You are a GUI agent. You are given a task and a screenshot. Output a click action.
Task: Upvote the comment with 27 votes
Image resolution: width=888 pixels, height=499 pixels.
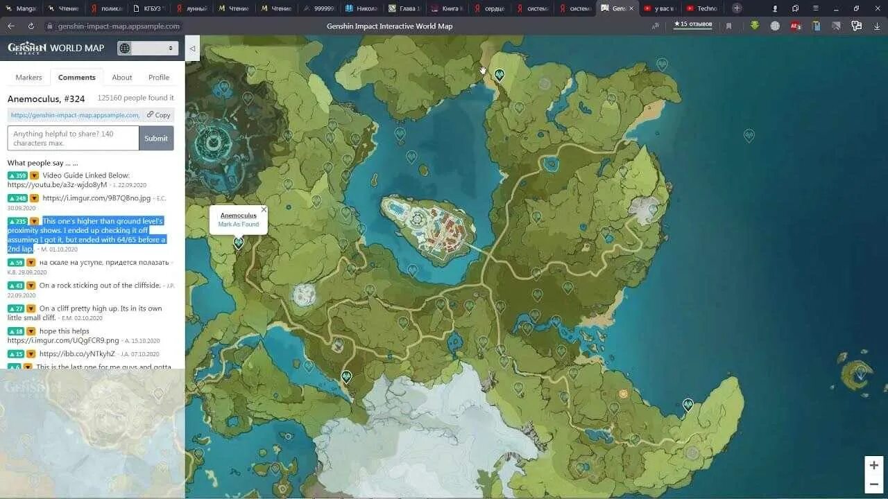16,309
